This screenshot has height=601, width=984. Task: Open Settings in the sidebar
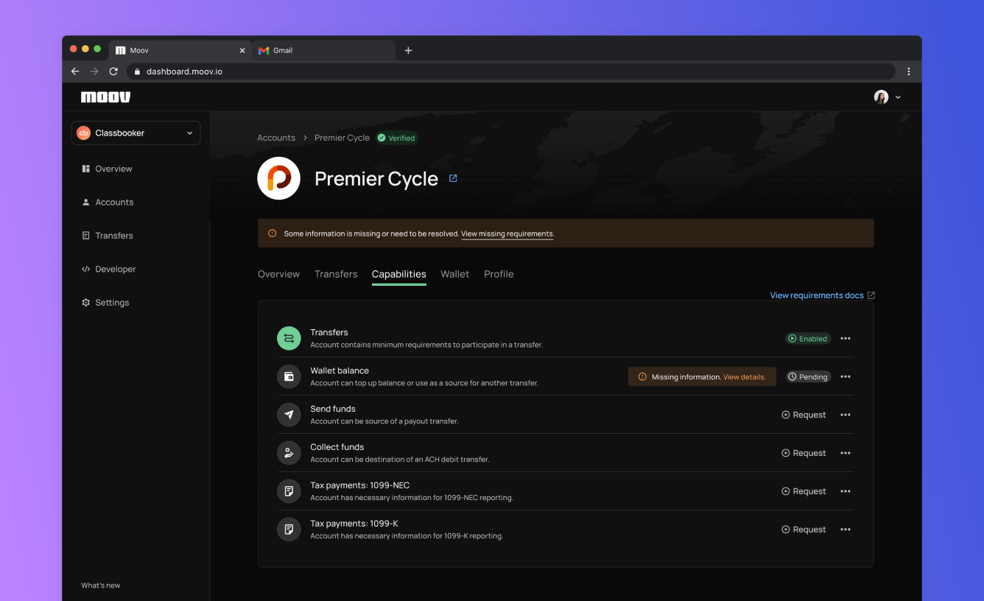tap(105, 303)
